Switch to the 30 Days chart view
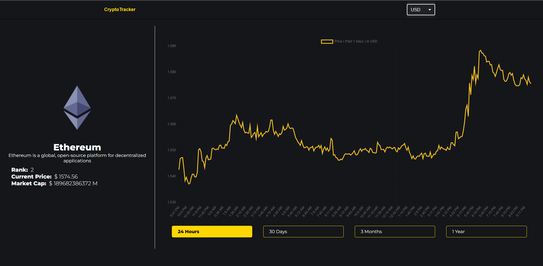 (303, 231)
